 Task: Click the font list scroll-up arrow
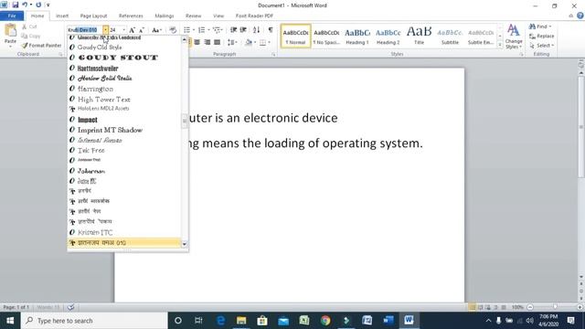pos(184,39)
